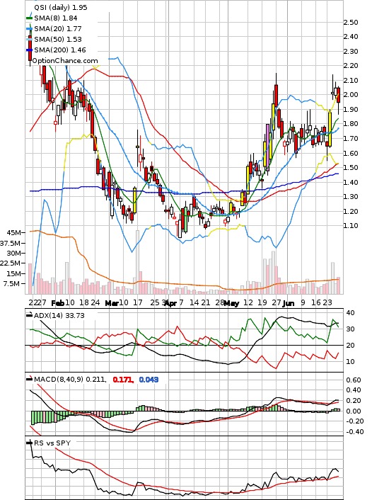Click the 2.20 price axis label

[351, 66]
